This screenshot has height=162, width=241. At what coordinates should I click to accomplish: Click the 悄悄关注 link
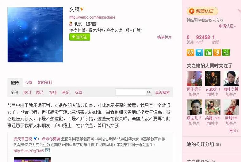click(164, 37)
